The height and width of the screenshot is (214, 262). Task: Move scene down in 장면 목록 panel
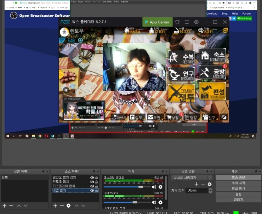(26, 205)
